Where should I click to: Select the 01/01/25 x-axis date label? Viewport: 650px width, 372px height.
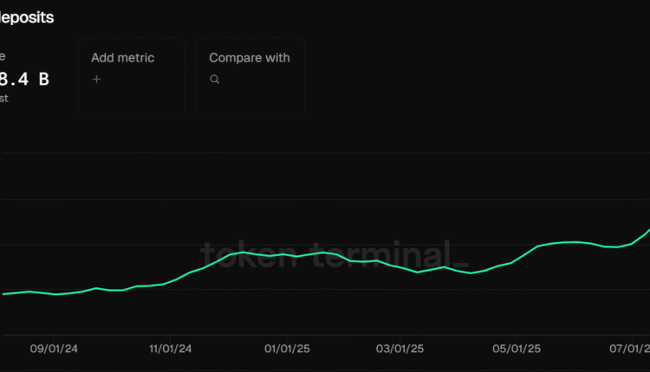[x=287, y=349]
